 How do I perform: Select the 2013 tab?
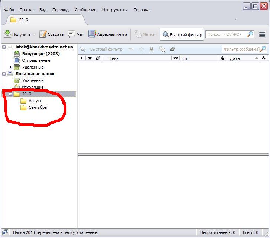pyautogui.click(x=45, y=20)
